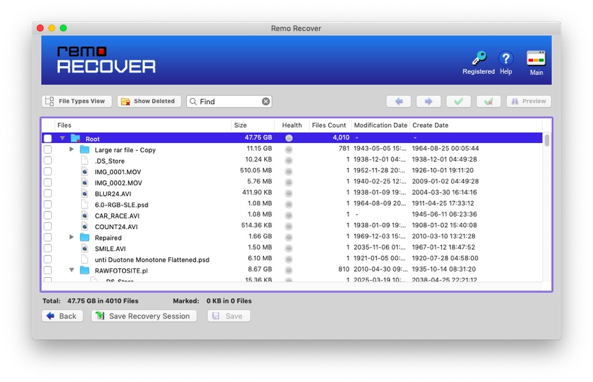Click the 510.05 MB size value

coord(256,170)
